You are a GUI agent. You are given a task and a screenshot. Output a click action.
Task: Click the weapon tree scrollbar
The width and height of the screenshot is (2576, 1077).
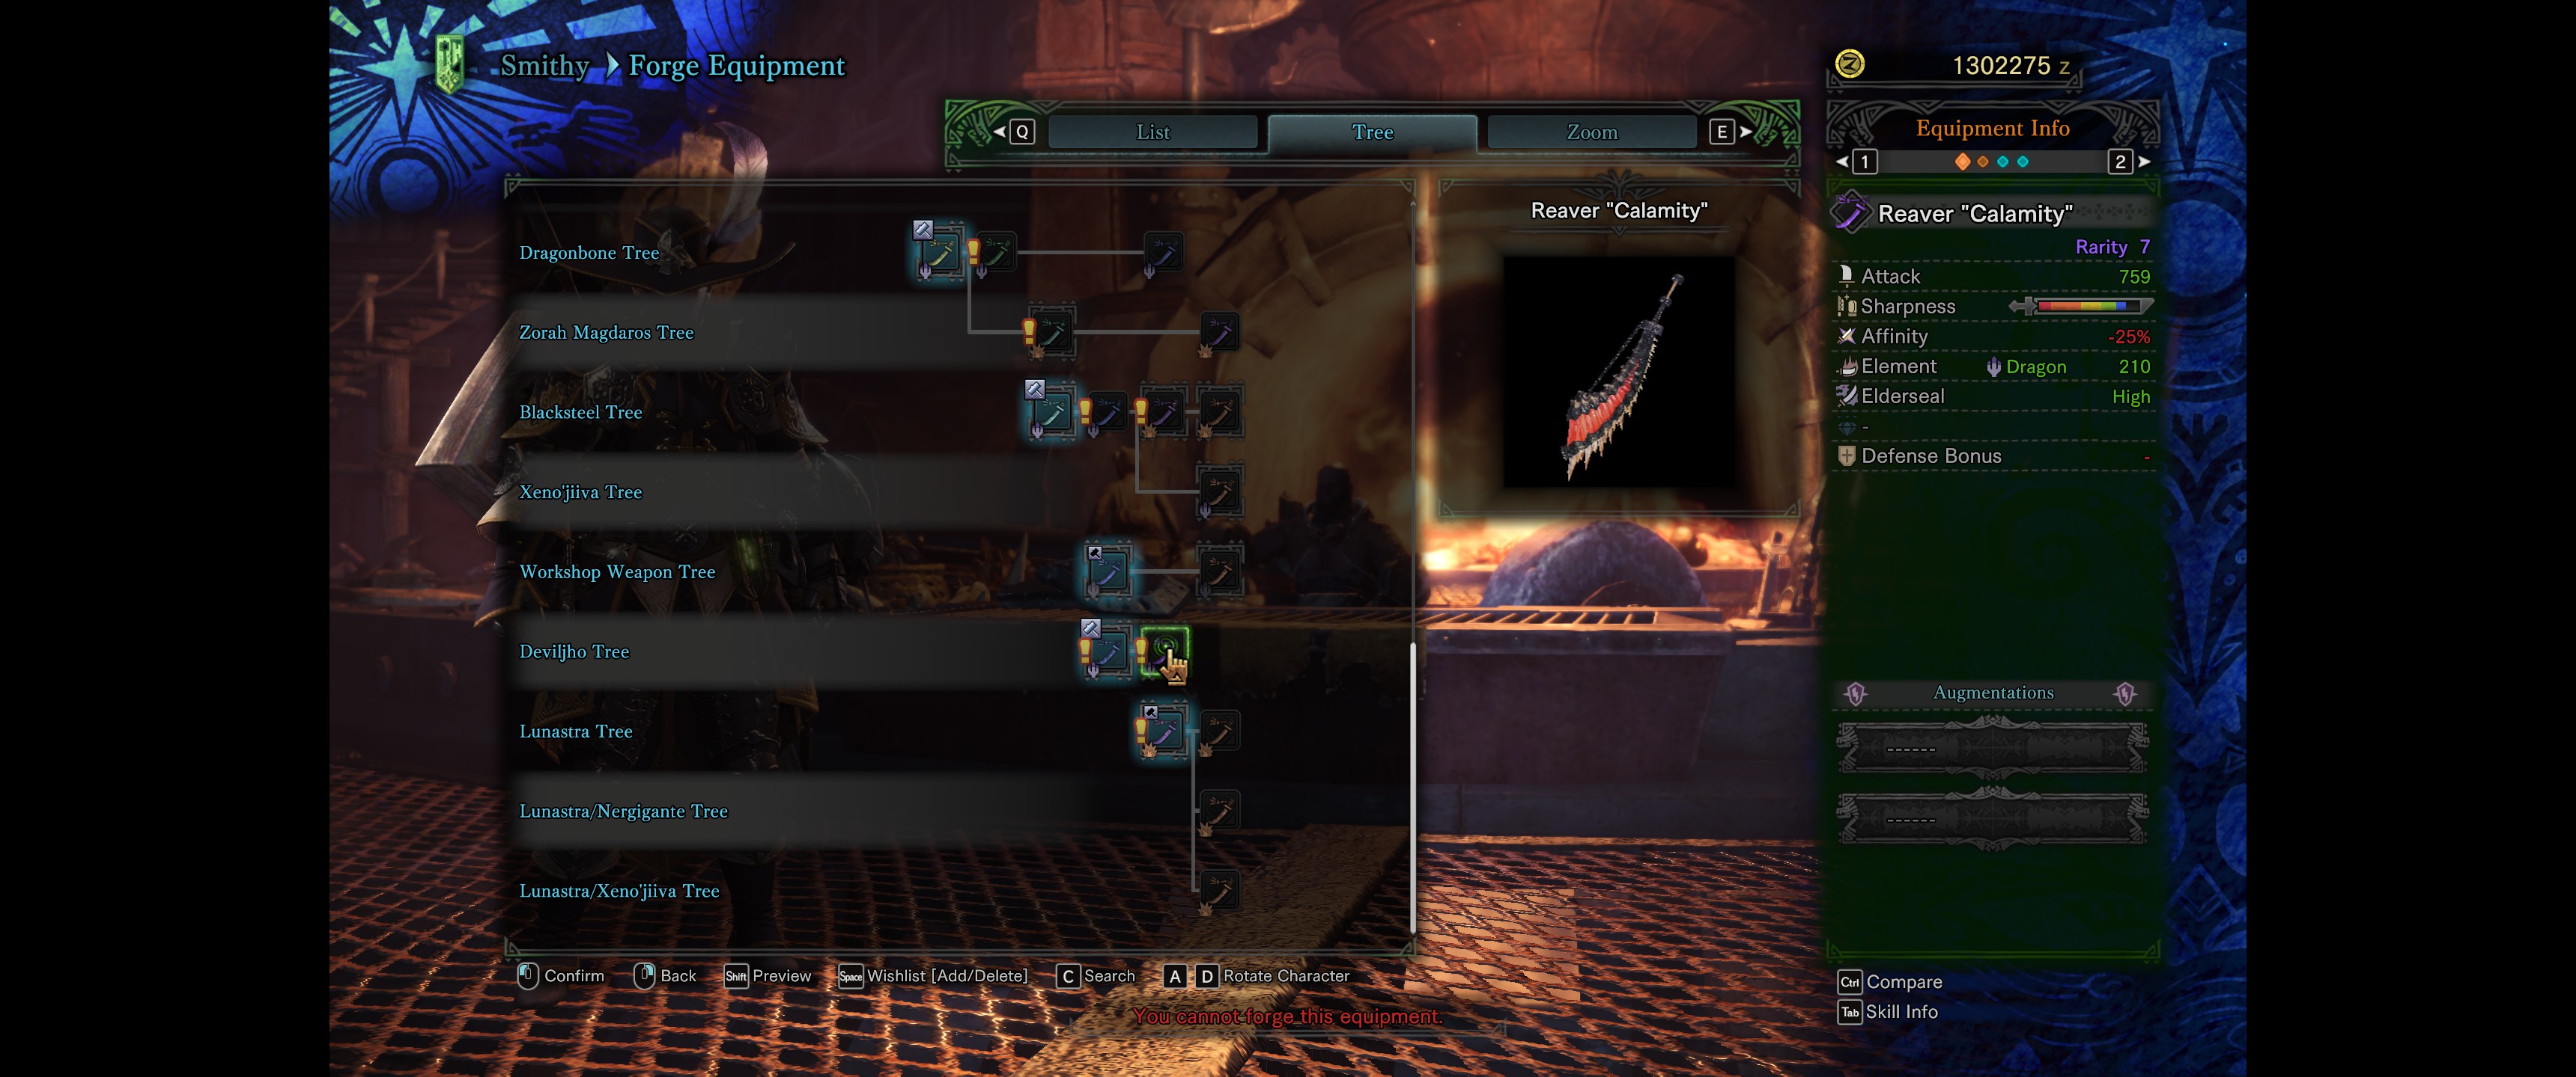click(1413, 788)
